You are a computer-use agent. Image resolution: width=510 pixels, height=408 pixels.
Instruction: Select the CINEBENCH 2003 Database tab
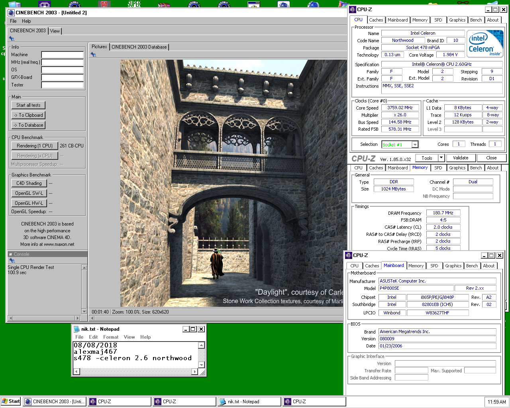point(139,47)
